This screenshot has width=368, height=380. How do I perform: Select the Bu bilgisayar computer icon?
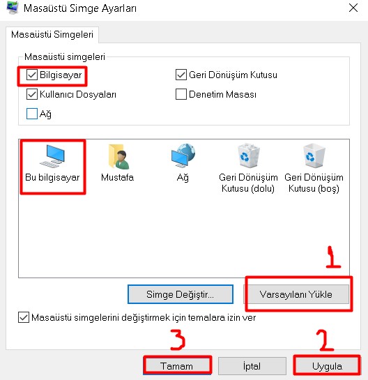click(x=52, y=155)
